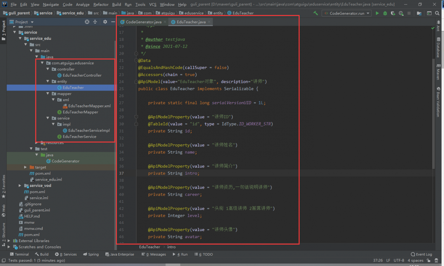Image resolution: width=444 pixels, height=266 pixels.
Task: Open Project panel settings gear icon
Action: pyautogui.click(x=105, y=22)
